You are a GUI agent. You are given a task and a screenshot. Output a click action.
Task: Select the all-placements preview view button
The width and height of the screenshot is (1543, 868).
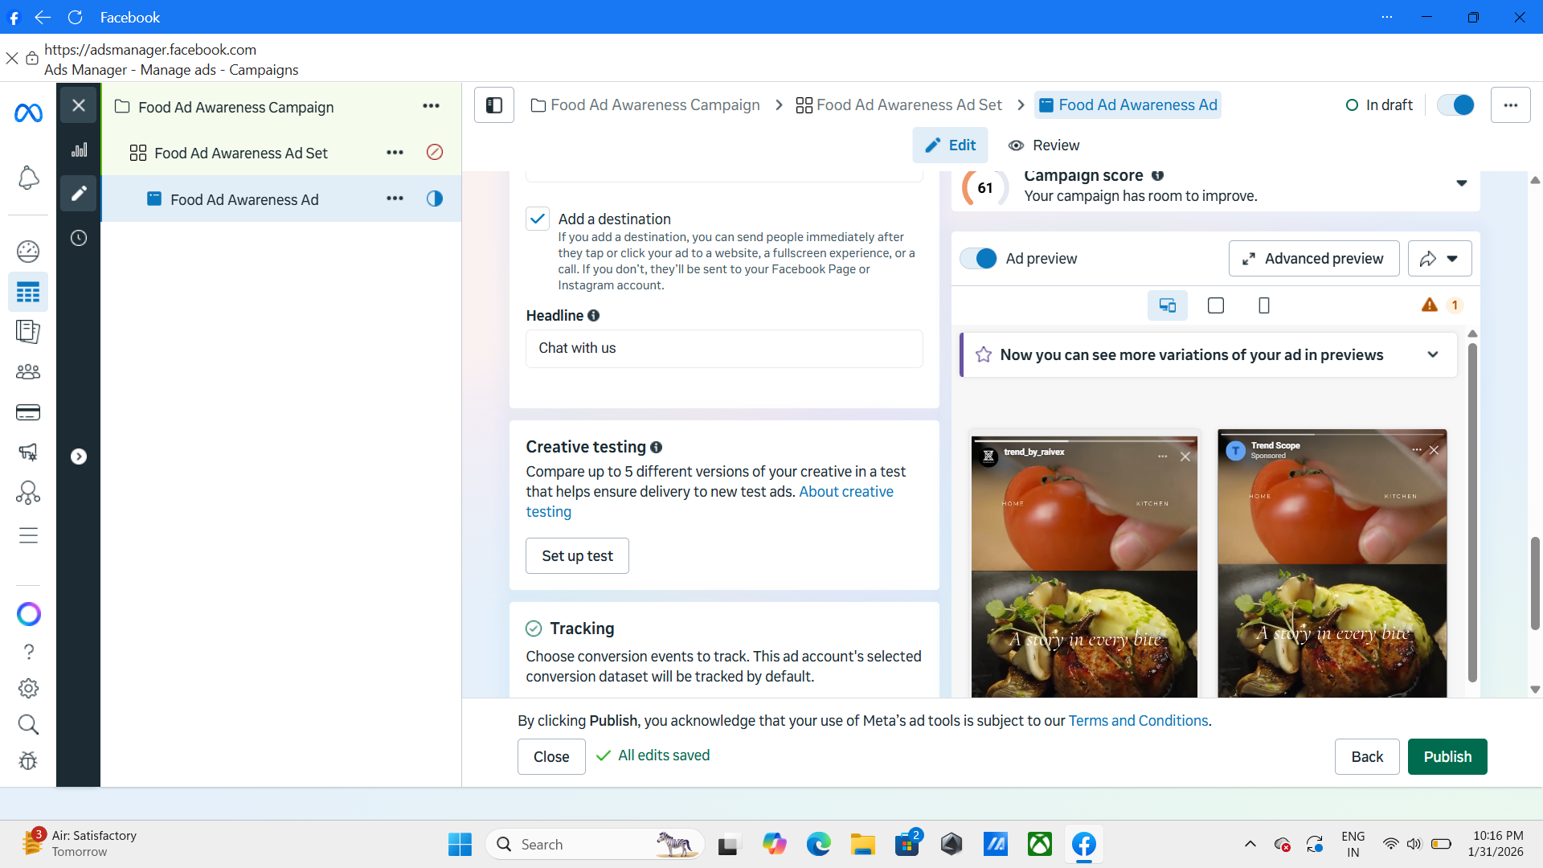pyautogui.click(x=1168, y=305)
